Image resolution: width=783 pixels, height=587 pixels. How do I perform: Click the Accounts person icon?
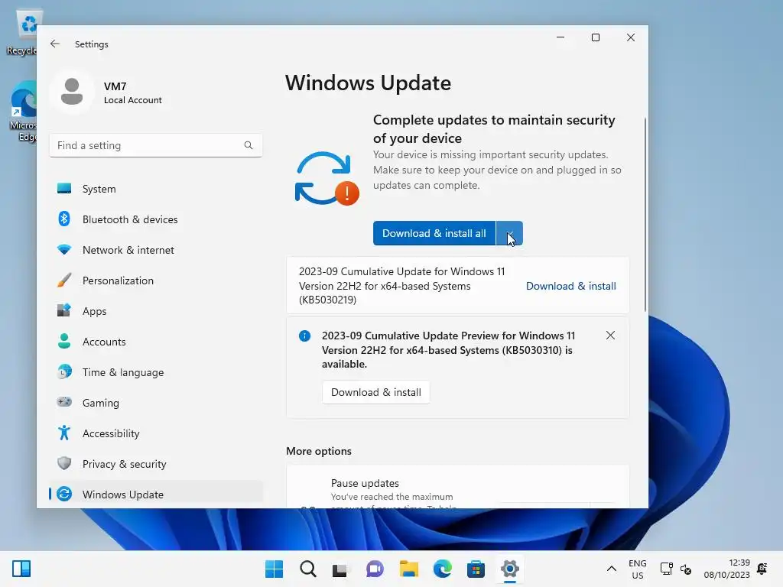point(64,341)
